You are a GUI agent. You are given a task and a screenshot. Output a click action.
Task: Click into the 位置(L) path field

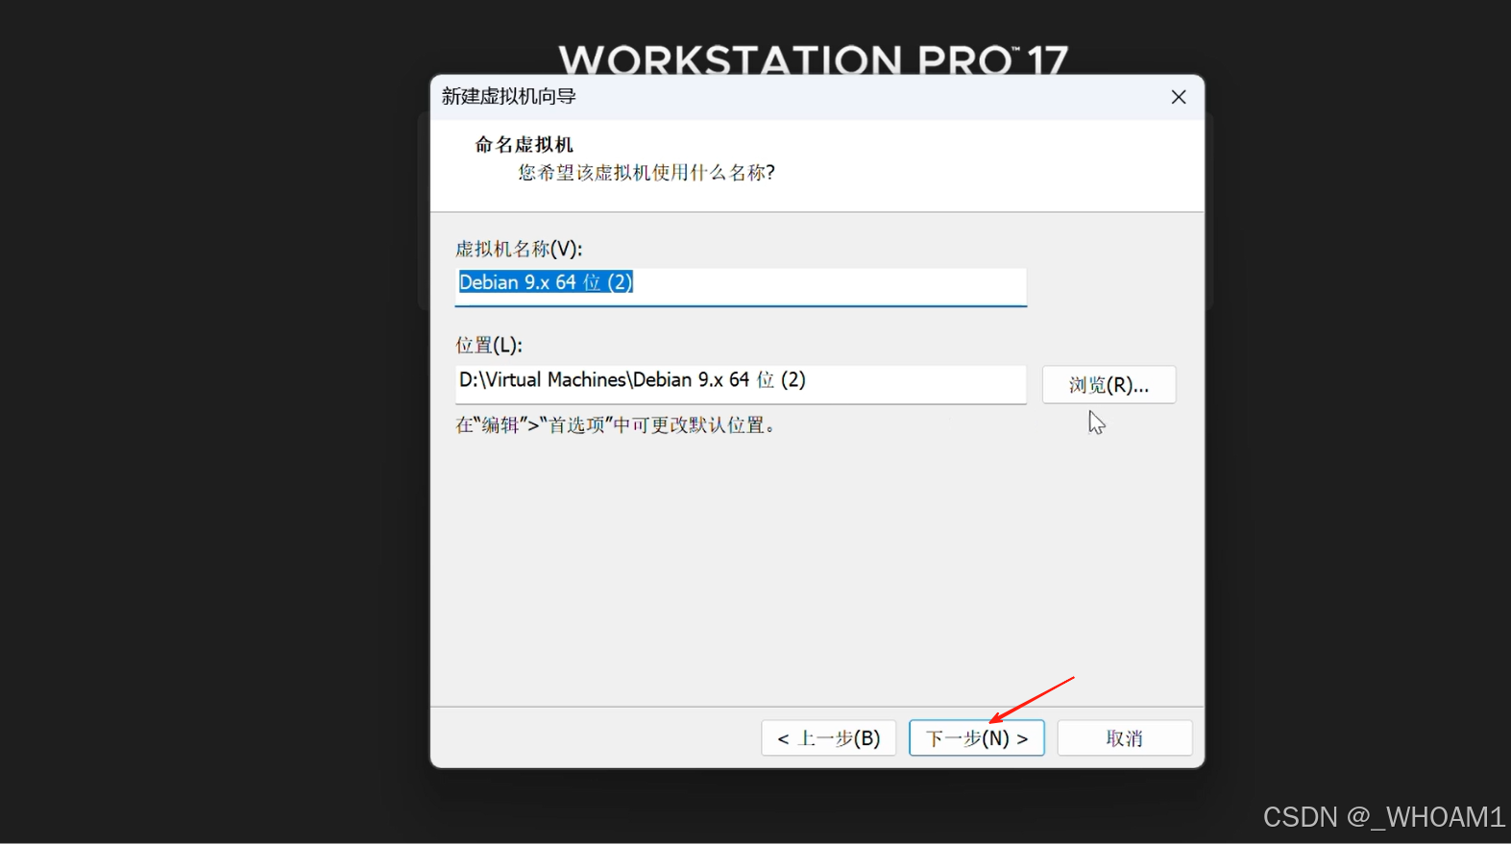tap(741, 383)
